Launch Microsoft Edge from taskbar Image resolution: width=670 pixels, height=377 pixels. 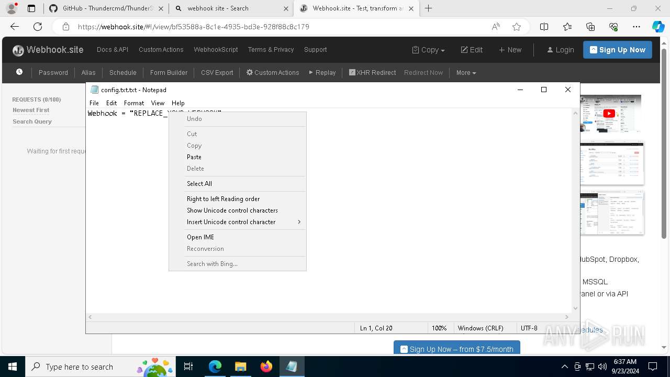[215, 367]
